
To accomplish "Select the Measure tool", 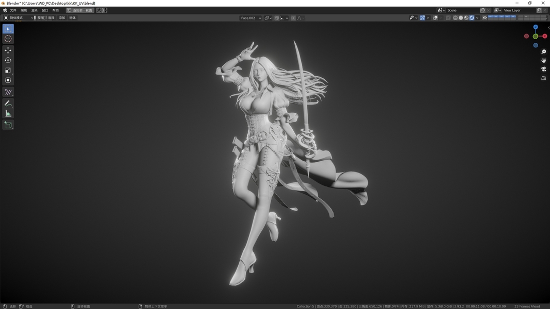I will 8,113.
